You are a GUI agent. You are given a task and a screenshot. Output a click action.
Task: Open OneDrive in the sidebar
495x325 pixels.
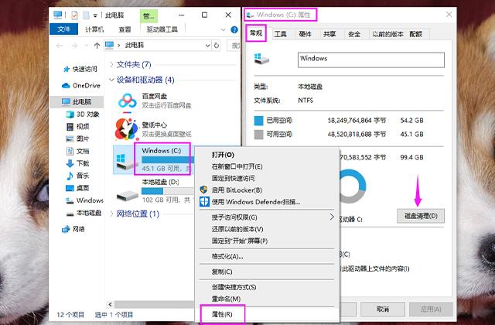coord(81,86)
